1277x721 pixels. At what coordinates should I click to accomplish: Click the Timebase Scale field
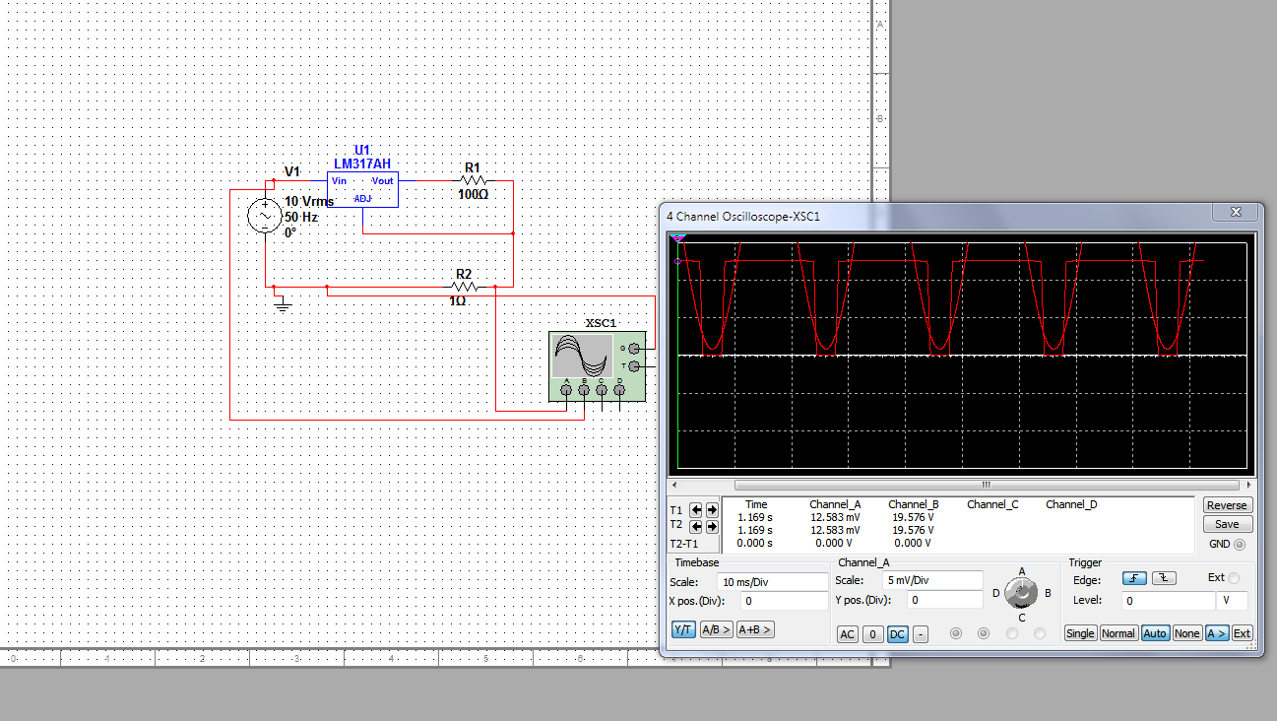(x=772, y=582)
